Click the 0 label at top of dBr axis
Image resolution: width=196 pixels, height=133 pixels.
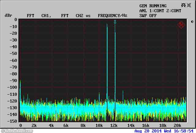(16, 20)
